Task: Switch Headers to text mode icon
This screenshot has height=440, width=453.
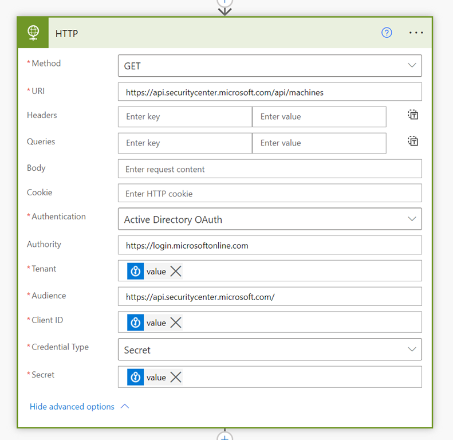Action: (413, 115)
